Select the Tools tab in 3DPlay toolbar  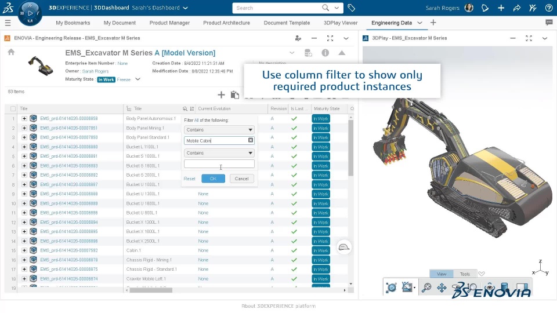click(465, 274)
